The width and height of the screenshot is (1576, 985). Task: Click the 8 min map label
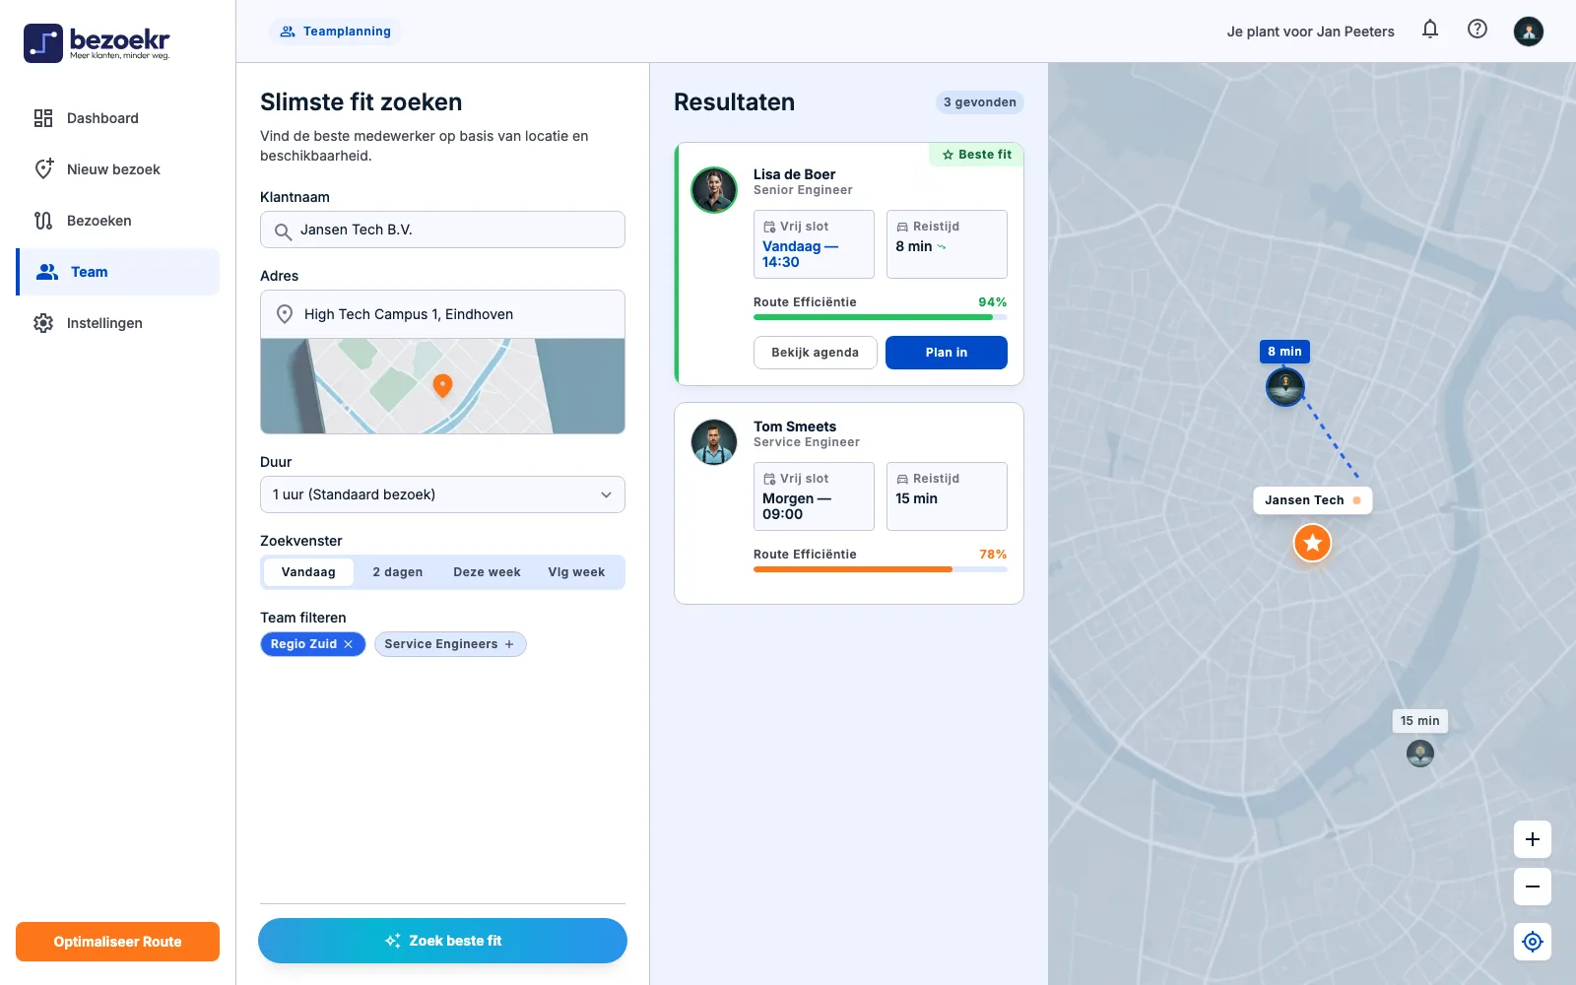point(1284,352)
